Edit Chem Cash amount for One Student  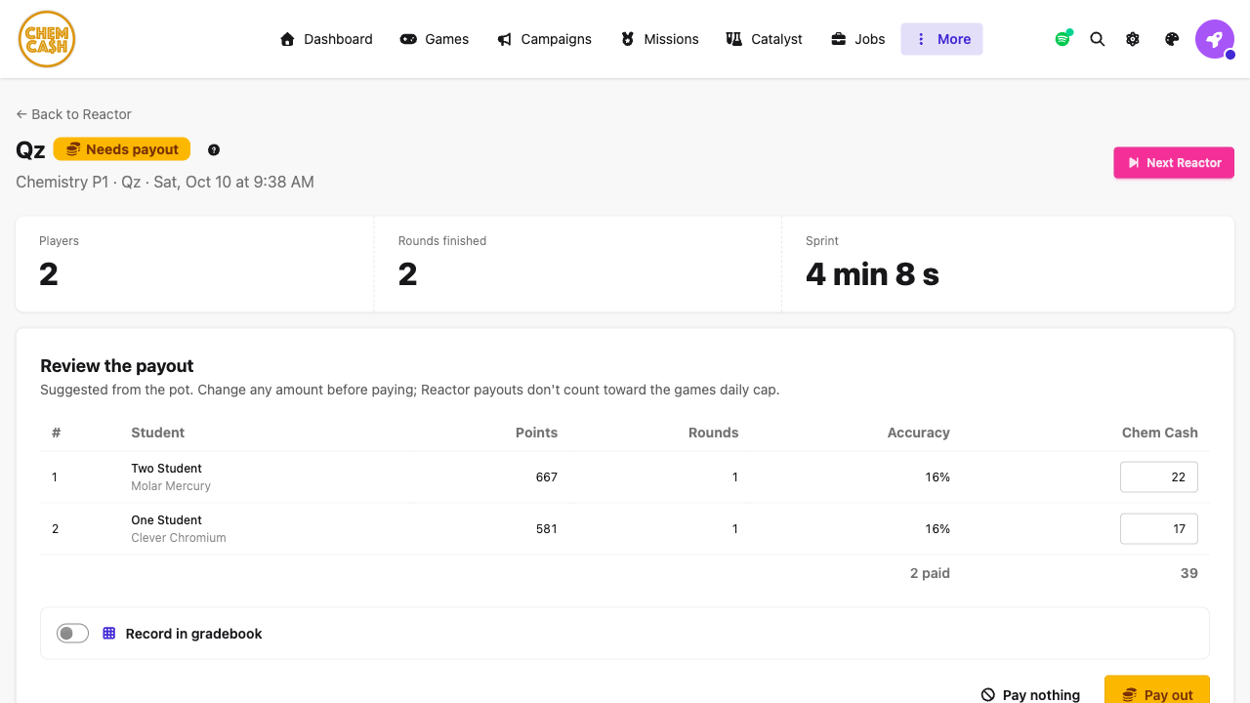click(x=1159, y=529)
